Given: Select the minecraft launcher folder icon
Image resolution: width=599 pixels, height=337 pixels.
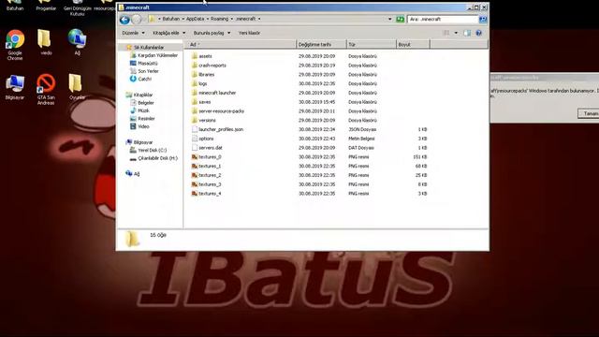Looking at the screenshot, I should point(195,93).
